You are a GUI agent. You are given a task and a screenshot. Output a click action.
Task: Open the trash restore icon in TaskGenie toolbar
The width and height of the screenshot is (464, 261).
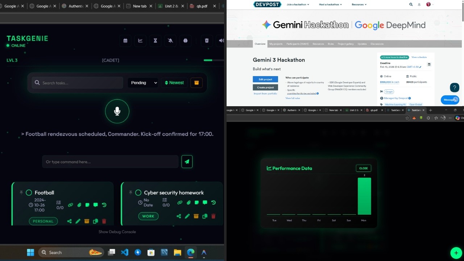[207, 41]
